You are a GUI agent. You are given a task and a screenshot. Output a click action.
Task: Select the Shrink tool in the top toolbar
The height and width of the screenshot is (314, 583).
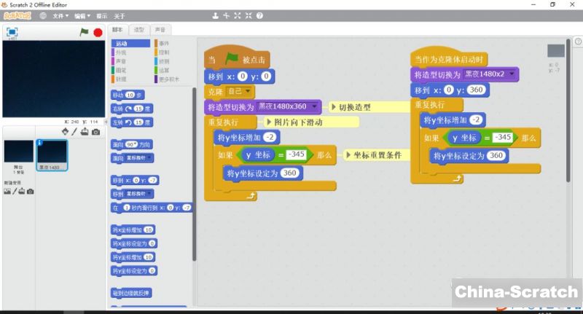249,15
